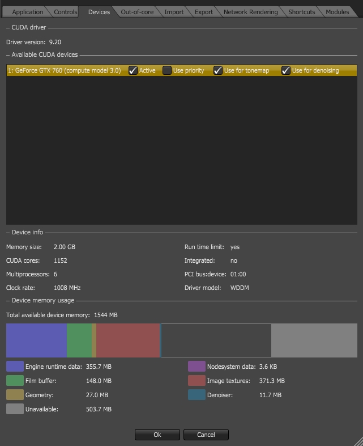Click the Clock rate 1008 MHz value

(x=67, y=288)
